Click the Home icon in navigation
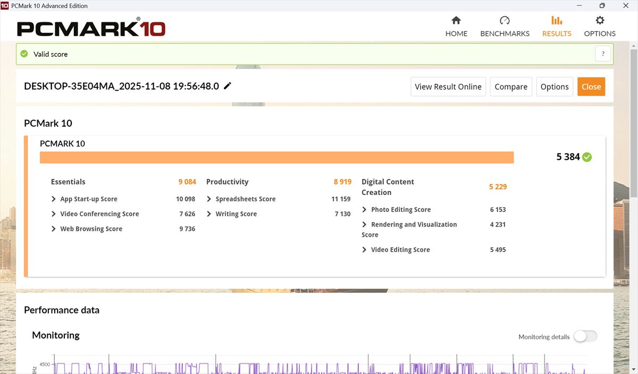Image resolution: width=638 pixels, height=374 pixels. 456,21
